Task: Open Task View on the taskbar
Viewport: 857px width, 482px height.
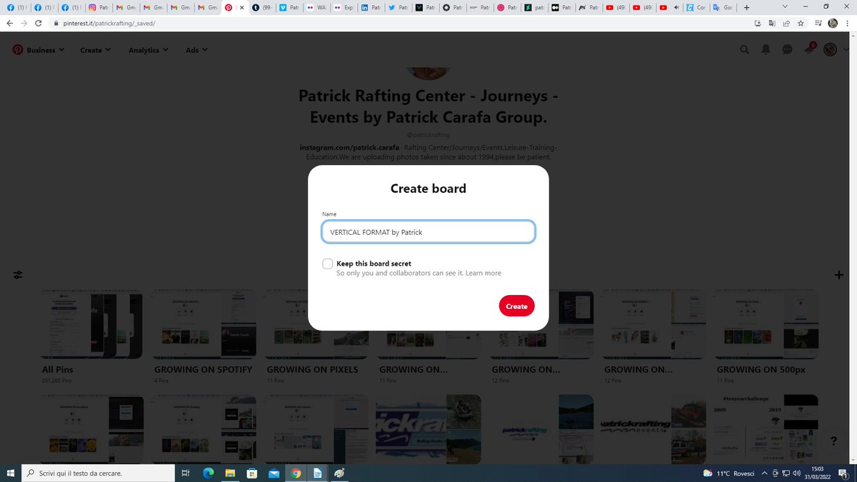Action: click(185, 473)
